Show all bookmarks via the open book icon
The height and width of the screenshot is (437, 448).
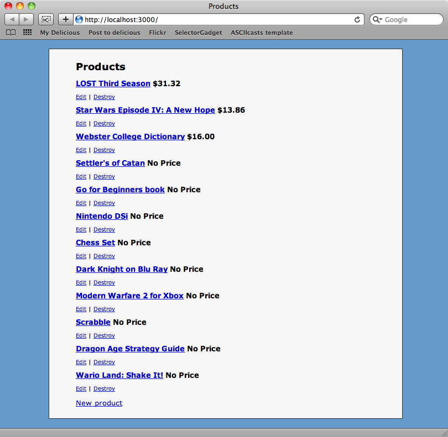tap(11, 33)
